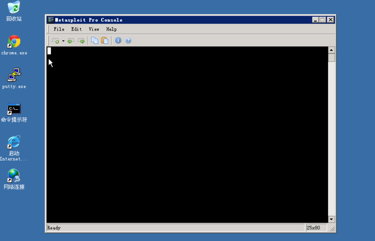This screenshot has height=241, width=375.
Task: Switch to the previous tab with green left arrow
Action: point(71,41)
